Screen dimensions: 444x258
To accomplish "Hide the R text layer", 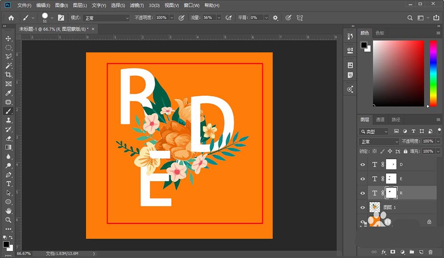I will tap(363, 193).
